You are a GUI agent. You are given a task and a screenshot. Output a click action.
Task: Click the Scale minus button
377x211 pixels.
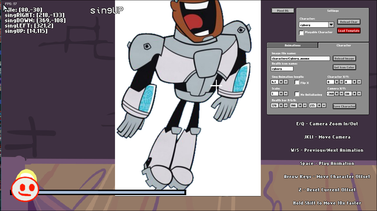[x=286, y=94]
